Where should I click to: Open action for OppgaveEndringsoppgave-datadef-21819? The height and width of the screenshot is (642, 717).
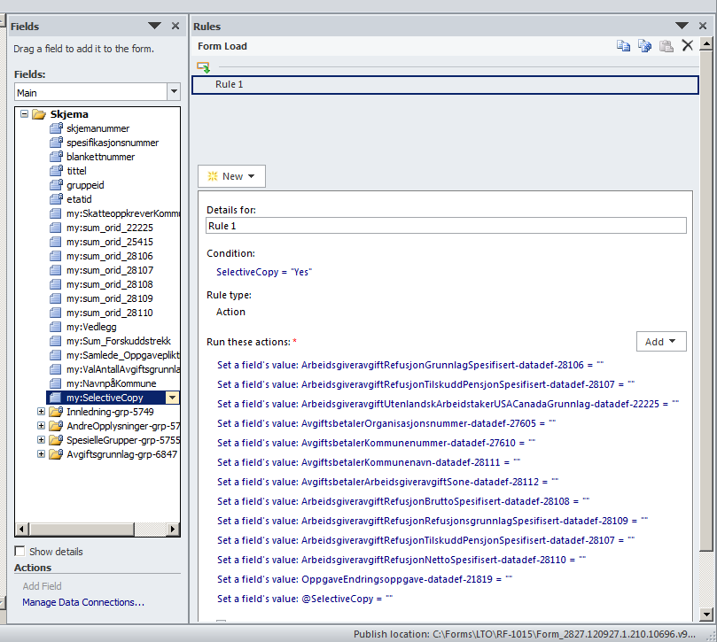tap(365, 579)
